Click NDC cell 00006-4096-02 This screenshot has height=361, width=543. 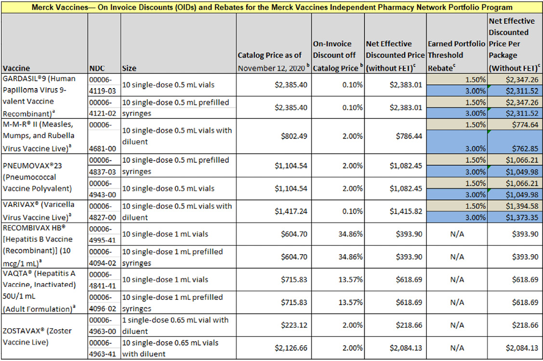(104, 302)
